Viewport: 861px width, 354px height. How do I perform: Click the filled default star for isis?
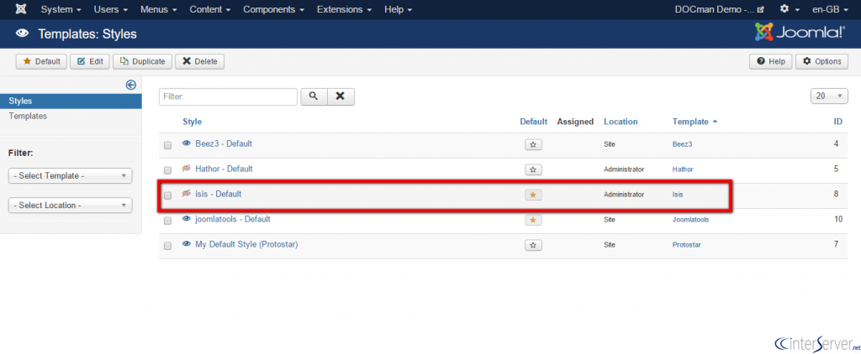(533, 195)
